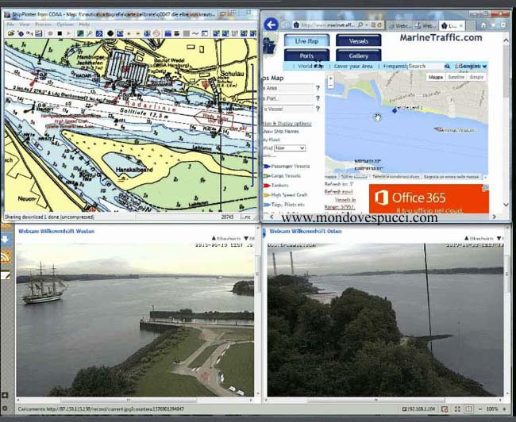Click the blue download arrow sidebar icon
This screenshot has width=516, height=422.
(x=6, y=239)
